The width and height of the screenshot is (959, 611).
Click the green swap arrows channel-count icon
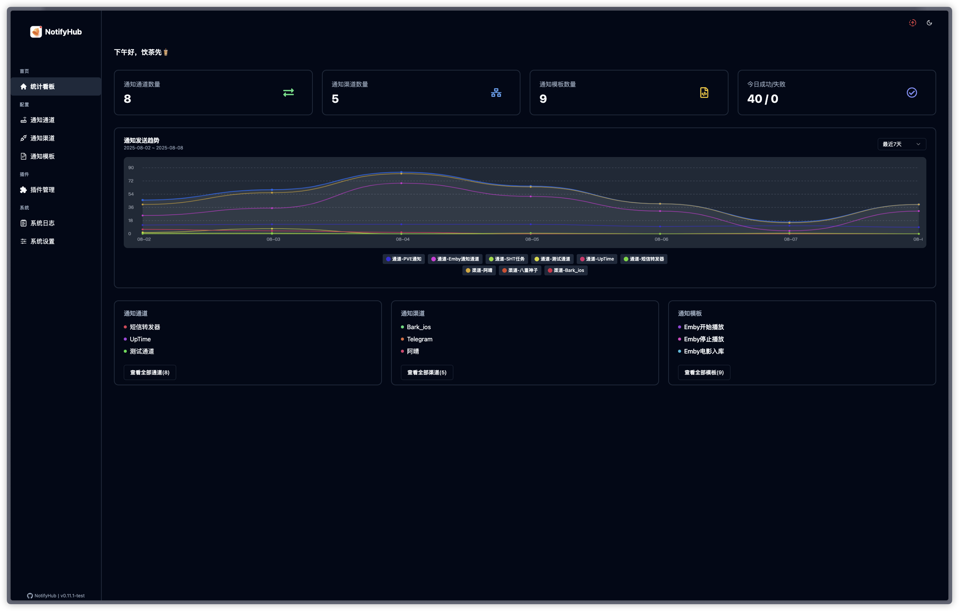[288, 93]
